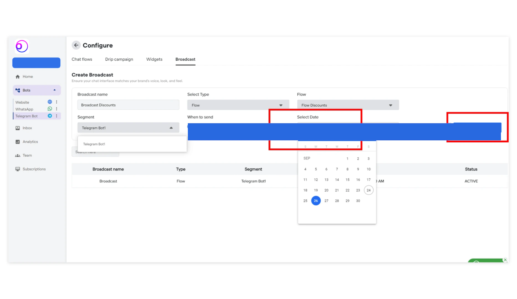Open the Flow Discounts dropdown
This screenshot has width=517, height=299.
[x=348, y=105]
